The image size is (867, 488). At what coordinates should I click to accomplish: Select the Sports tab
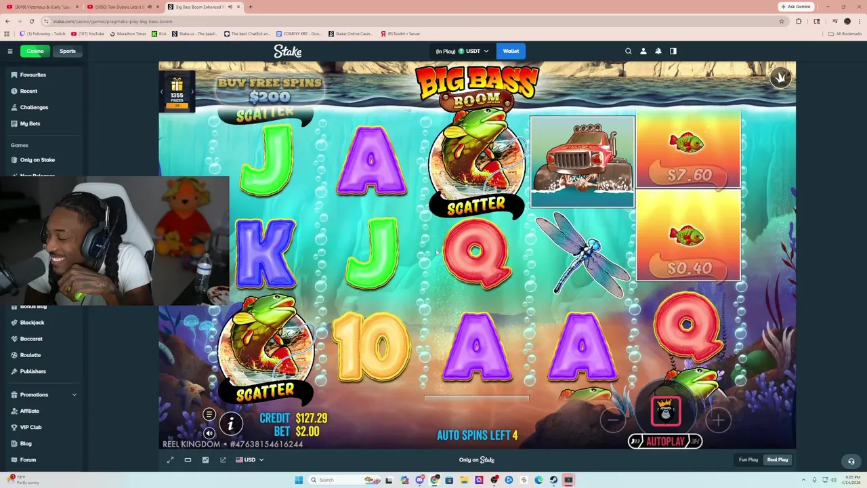pos(68,51)
